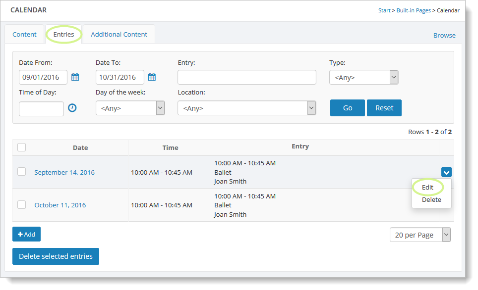The width and height of the screenshot is (478, 290).
Task: Switch to the Content tab
Action: 25,35
